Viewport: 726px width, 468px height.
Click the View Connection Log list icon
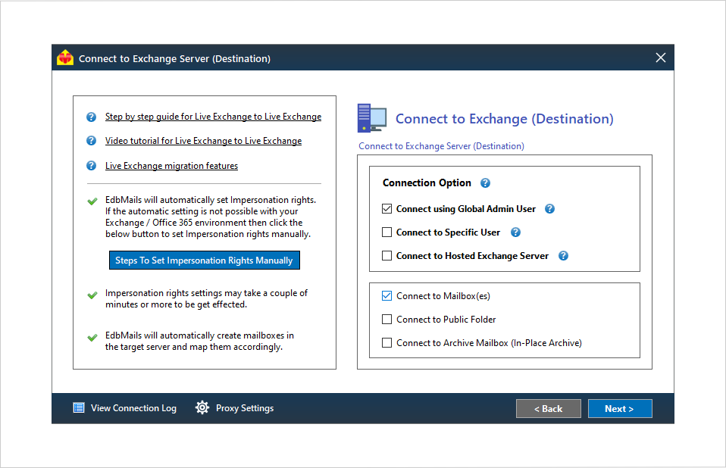(79, 408)
